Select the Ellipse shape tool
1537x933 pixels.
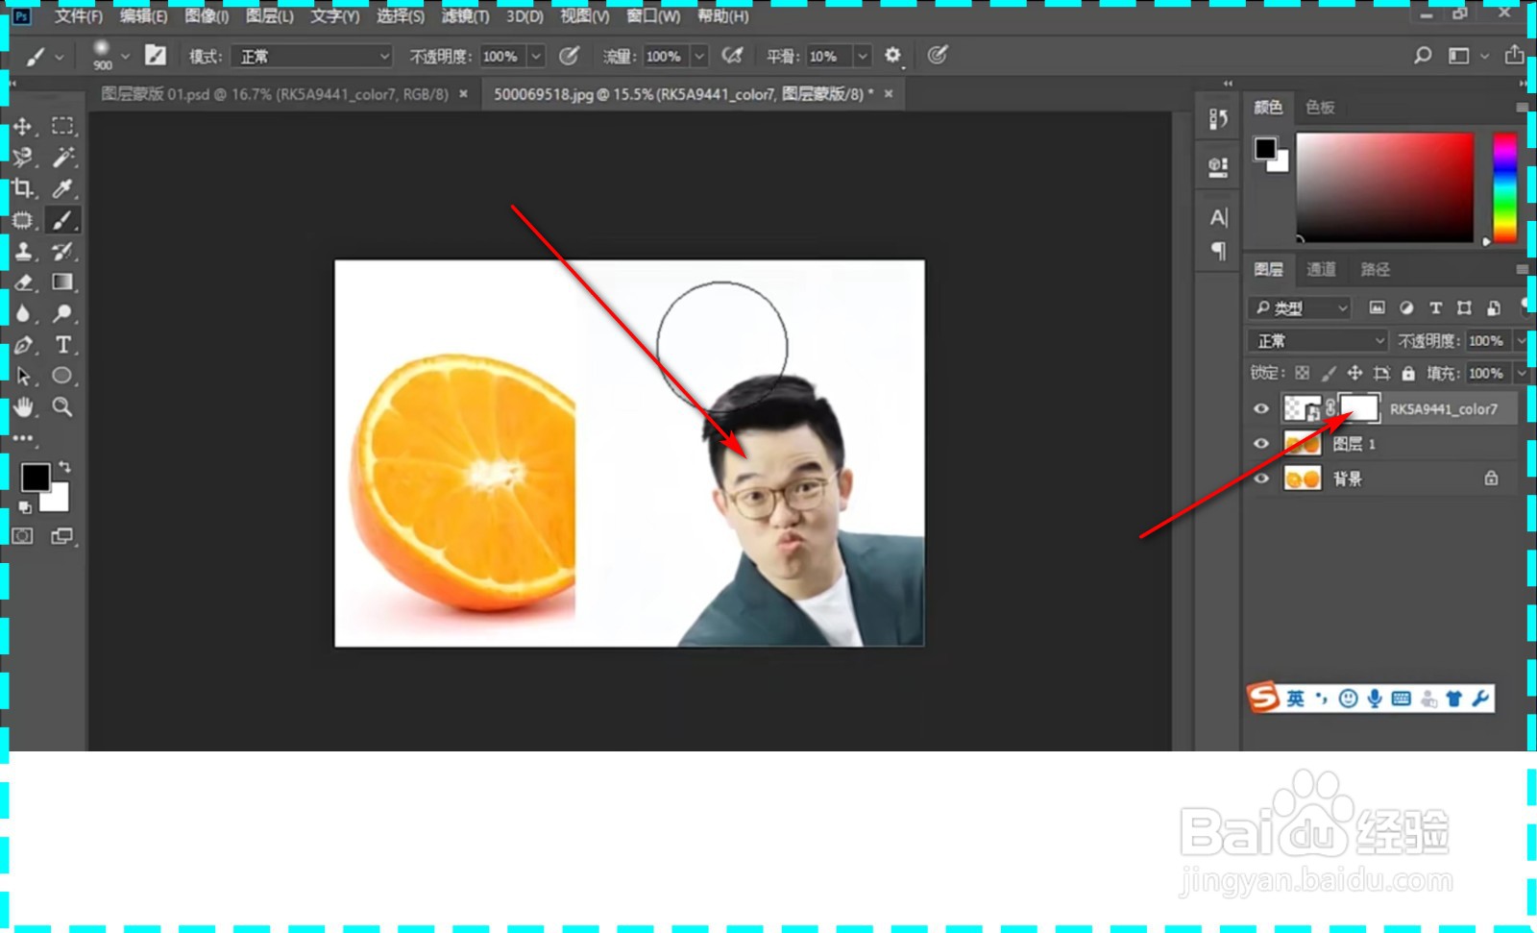pos(62,376)
